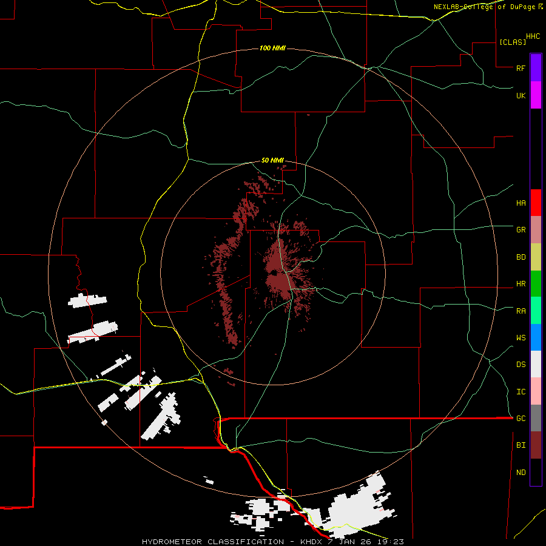Click the KHDX station identifier
This screenshot has width=546, height=546.
coord(312,542)
